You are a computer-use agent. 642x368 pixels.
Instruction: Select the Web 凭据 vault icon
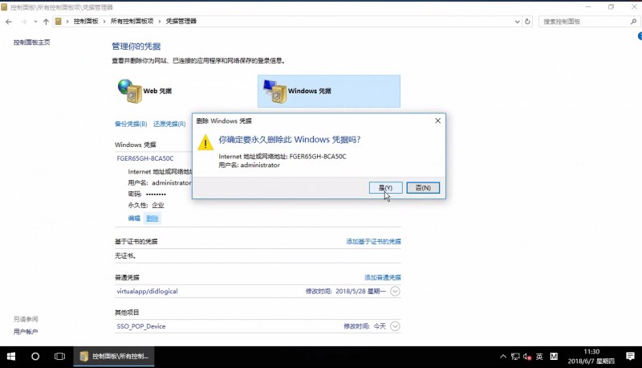click(130, 91)
